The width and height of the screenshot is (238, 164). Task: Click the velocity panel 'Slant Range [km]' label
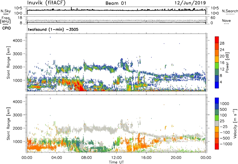[x=8, y=124]
